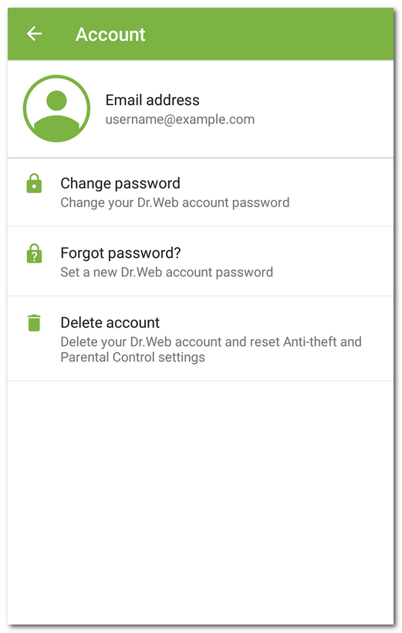Click the trash can icon
This screenshot has width=402, height=633.
point(34,323)
